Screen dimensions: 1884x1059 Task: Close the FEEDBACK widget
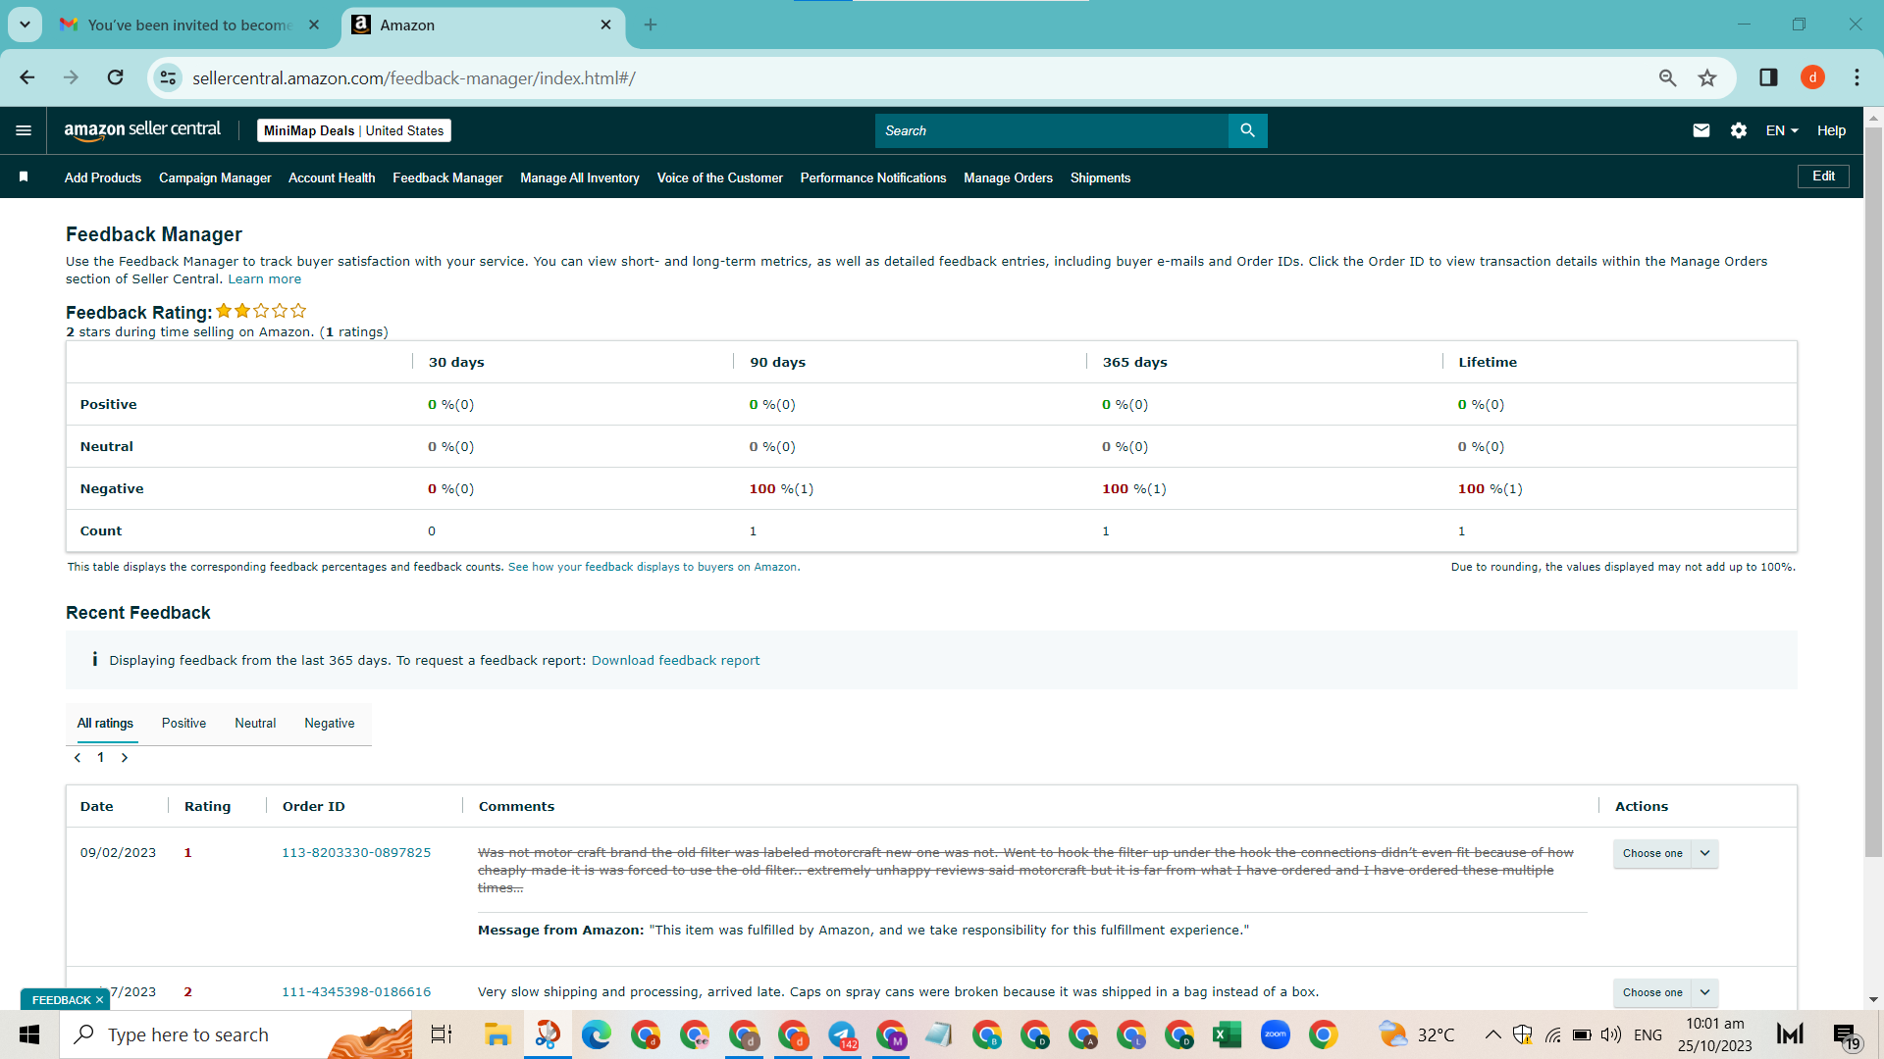(99, 1000)
